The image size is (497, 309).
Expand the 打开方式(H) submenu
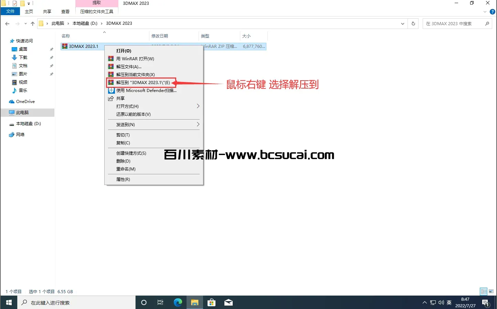154,106
